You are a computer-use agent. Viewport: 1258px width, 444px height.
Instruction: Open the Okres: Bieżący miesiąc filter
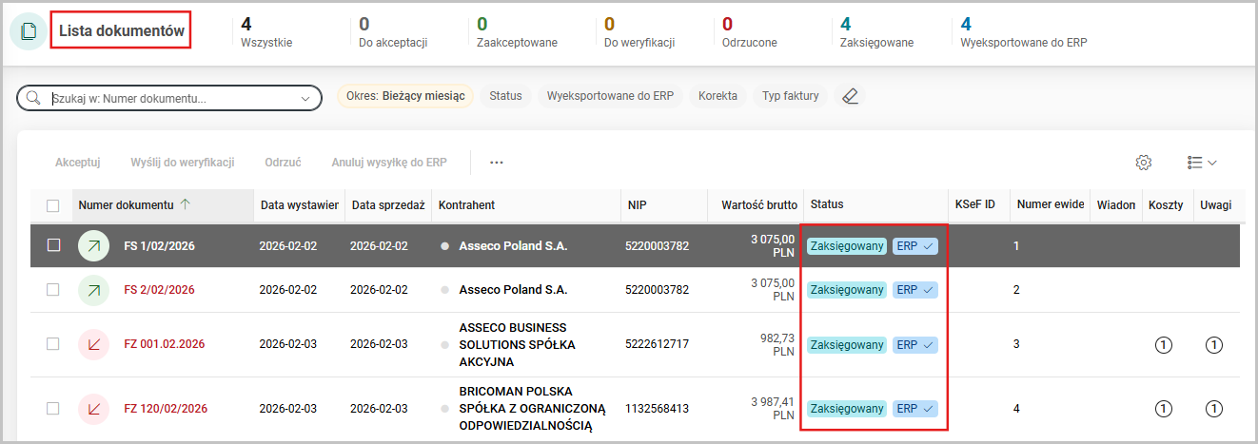[405, 96]
